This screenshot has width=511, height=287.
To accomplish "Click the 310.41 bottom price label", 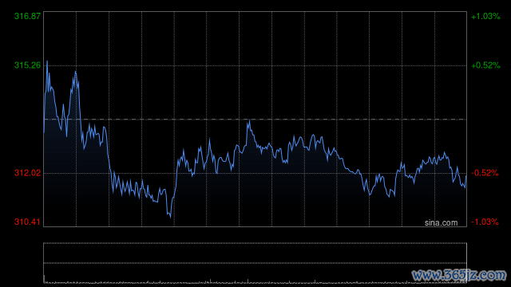I will coord(27,222).
